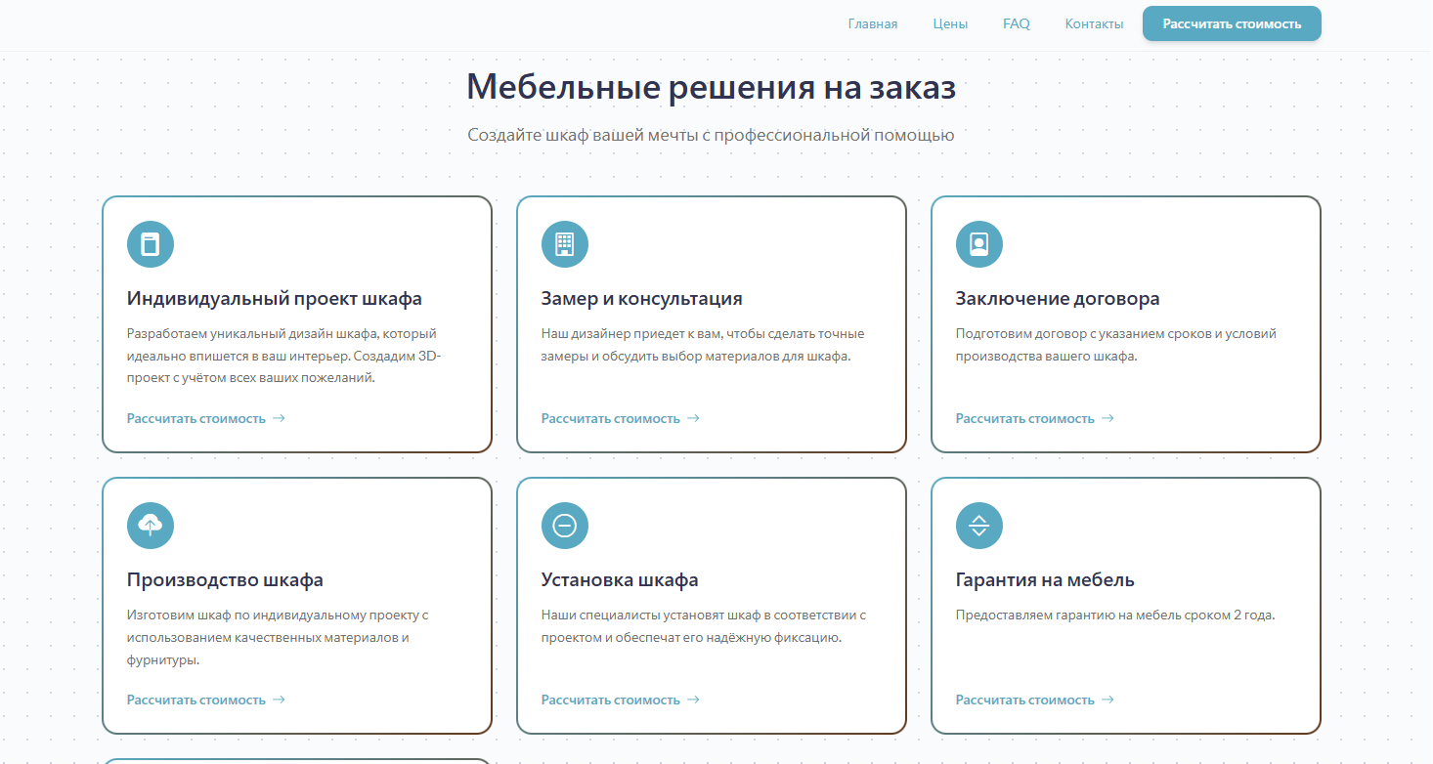Click the icon above Индивидуальный проект шкафа

click(x=151, y=244)
